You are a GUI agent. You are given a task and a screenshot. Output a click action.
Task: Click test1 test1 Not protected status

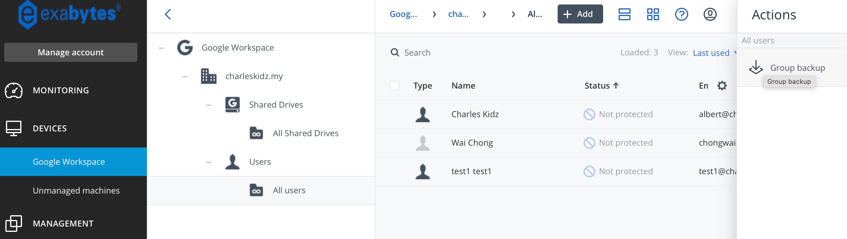618,172
